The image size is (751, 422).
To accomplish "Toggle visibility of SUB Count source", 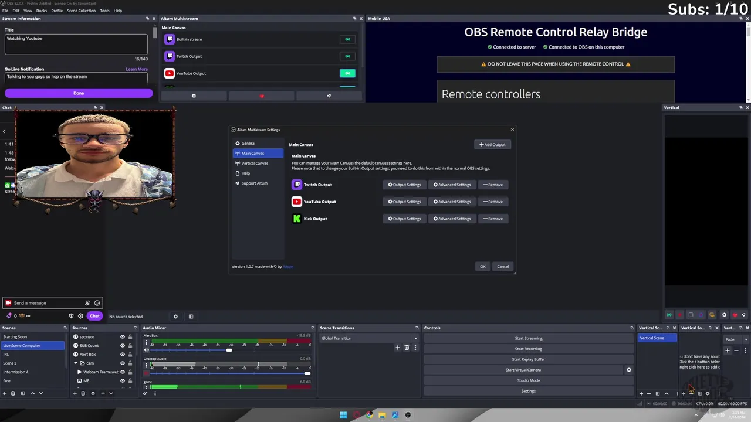I will 123,346.
